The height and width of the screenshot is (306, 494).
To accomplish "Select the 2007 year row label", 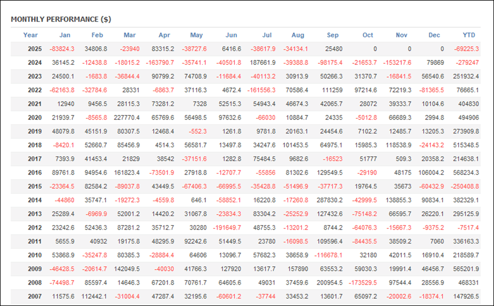I will click(x=35, y=296).
